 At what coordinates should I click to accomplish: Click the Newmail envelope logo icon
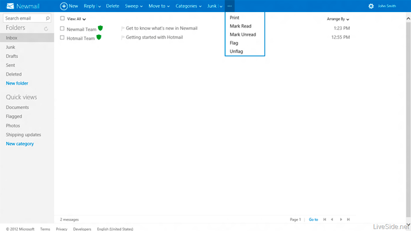tap(10, 6)
